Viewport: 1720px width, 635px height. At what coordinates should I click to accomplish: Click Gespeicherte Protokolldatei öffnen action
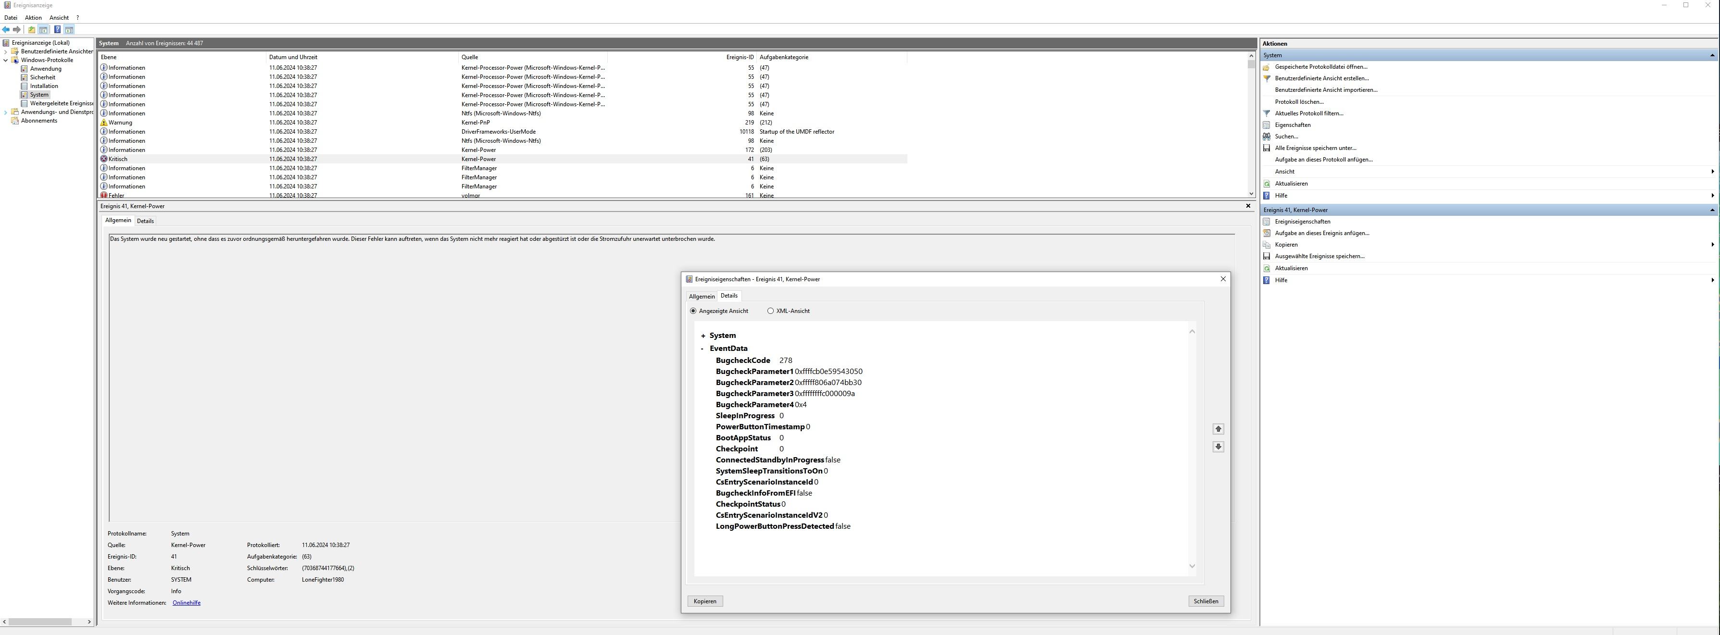click(x=1321, y=67)
